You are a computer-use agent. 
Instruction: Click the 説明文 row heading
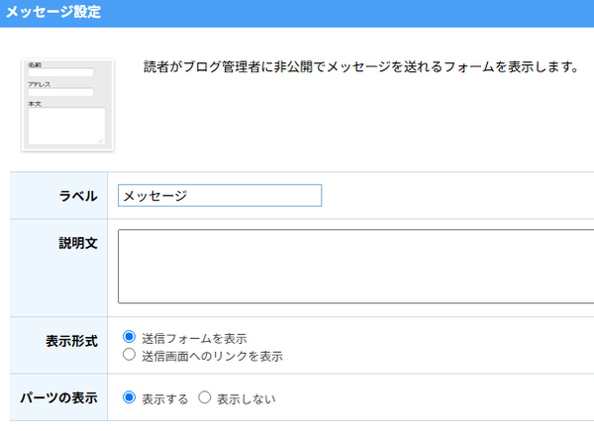78,243
